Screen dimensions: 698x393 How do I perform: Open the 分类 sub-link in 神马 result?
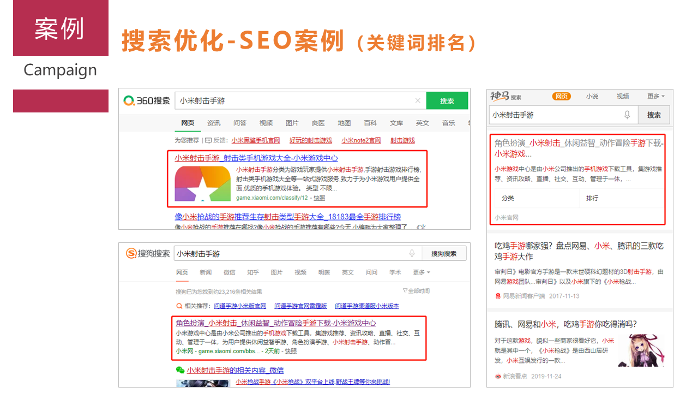[x=508, y=198]
